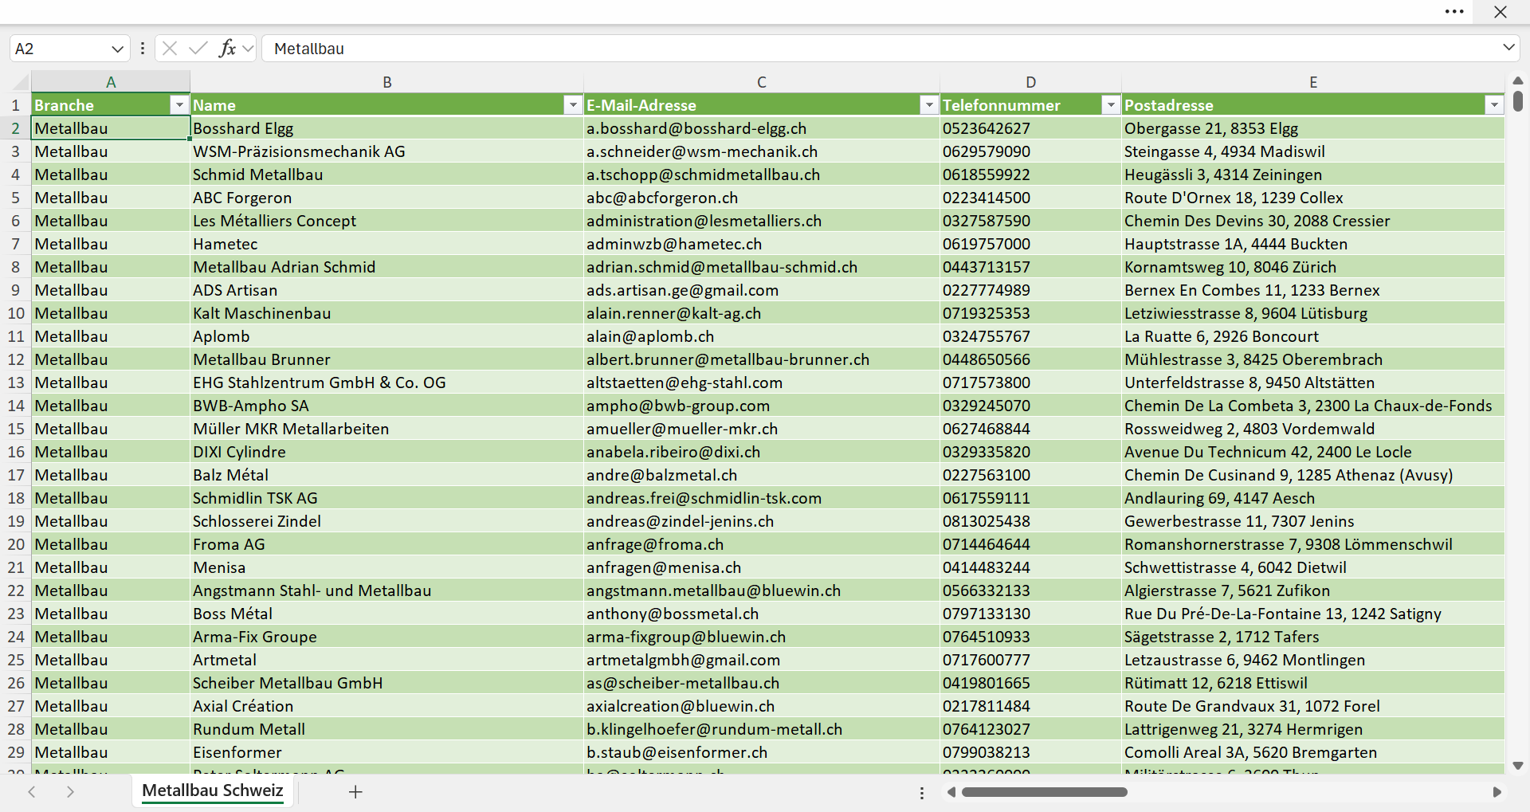Select cell Müller MKR Metallarbeiten
The image size is (1530, 812).
pyautogui.click(x=387, y=429)
